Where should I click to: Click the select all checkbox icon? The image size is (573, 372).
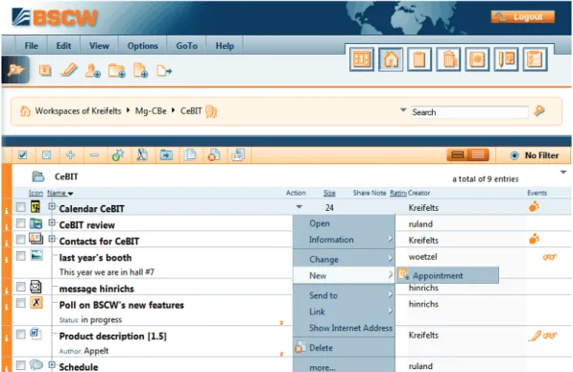tap(23, 155)
